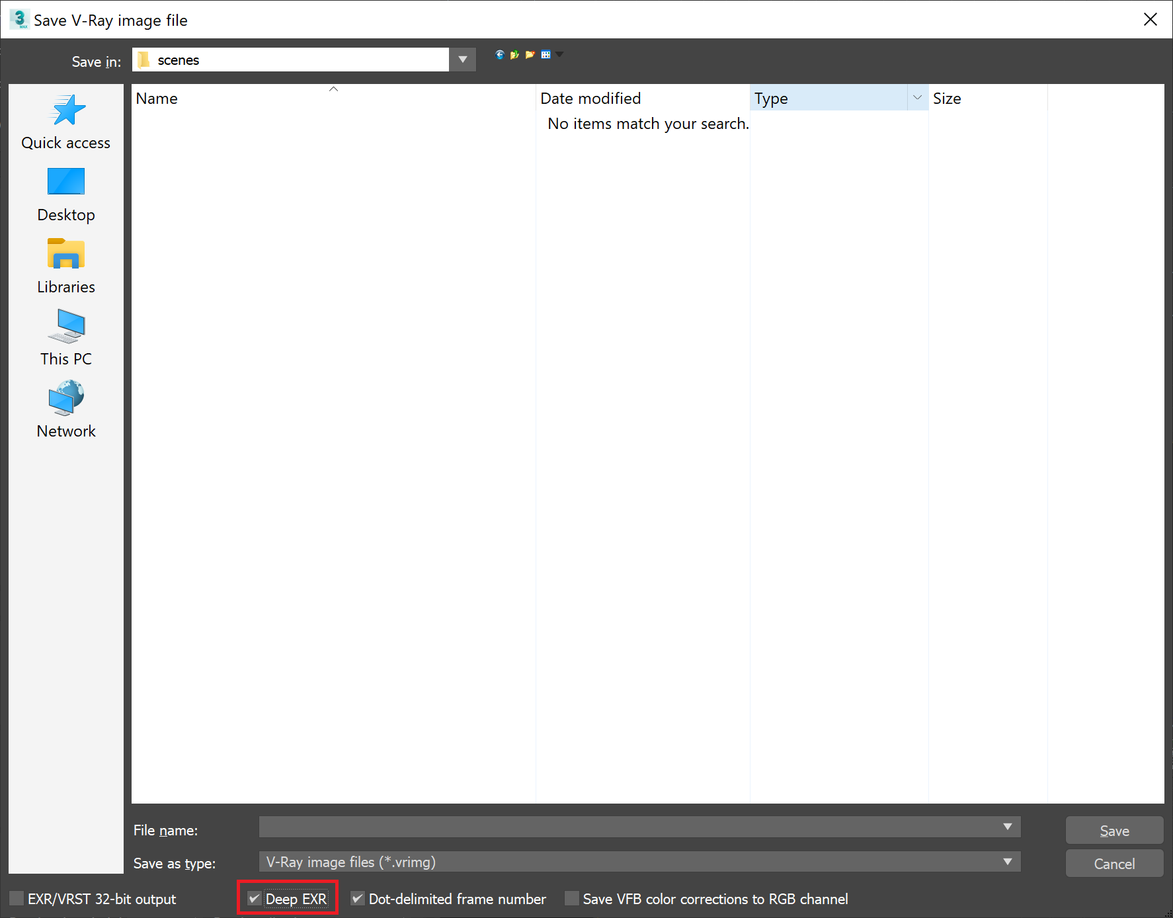Open the Save in folder dropdown
The height and width of the screenshot is (918, 1173).
pyautogui.click(x=462, y=60)
